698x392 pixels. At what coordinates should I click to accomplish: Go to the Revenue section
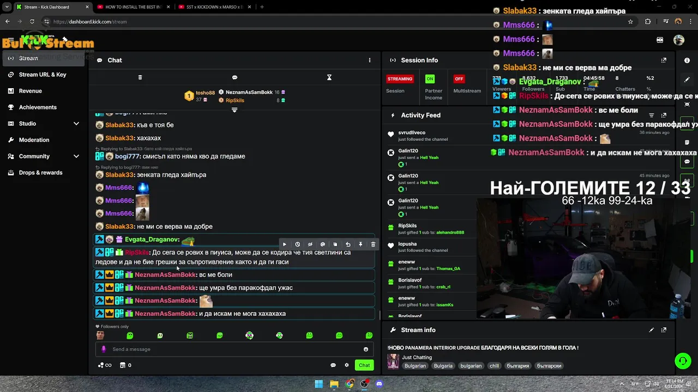[31, 91]
